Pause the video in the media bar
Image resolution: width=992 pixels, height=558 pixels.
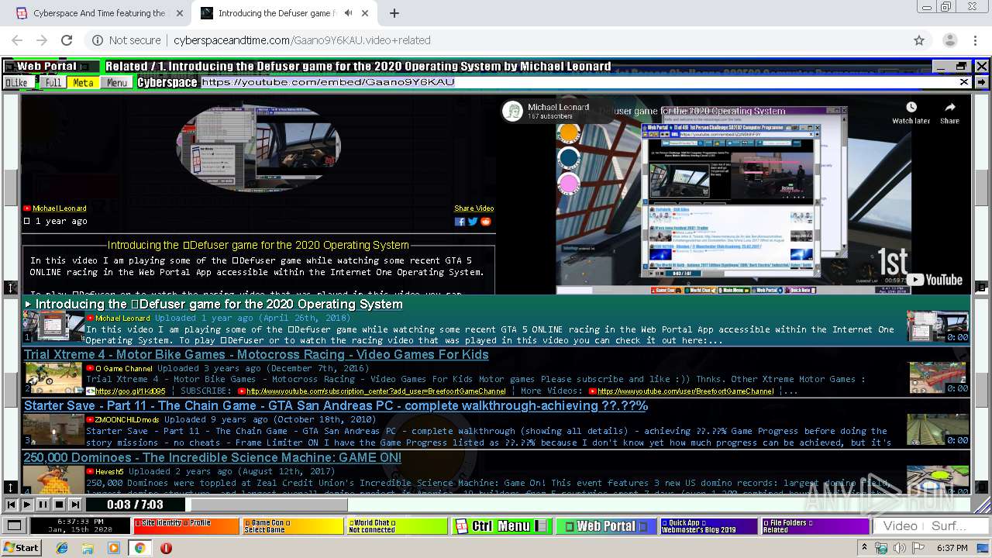pyautogui.click(x=43, y=505)
